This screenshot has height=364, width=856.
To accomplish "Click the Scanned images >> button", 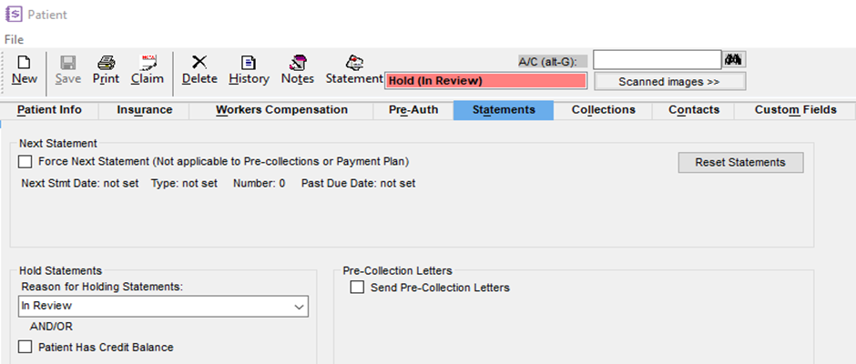I will click(x=669, y=81).
